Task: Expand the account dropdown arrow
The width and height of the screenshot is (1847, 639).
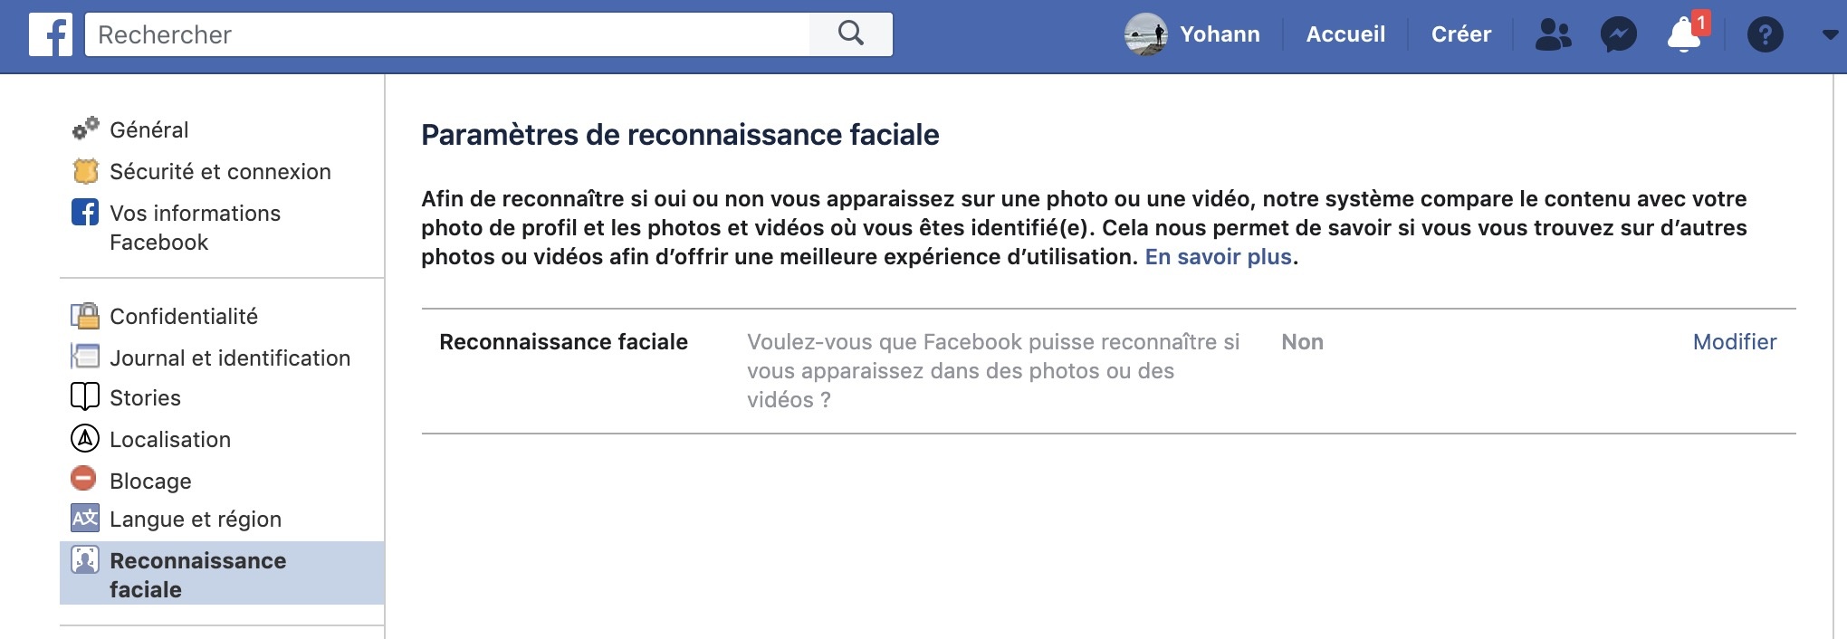Action: point(1829,34)
